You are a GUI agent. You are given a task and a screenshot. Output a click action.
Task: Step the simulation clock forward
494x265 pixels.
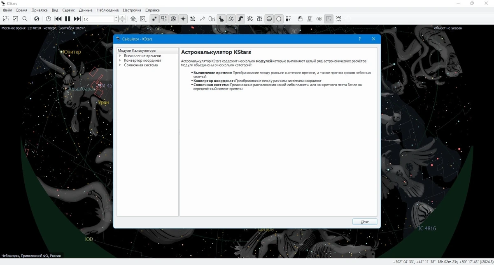[77, 19]
